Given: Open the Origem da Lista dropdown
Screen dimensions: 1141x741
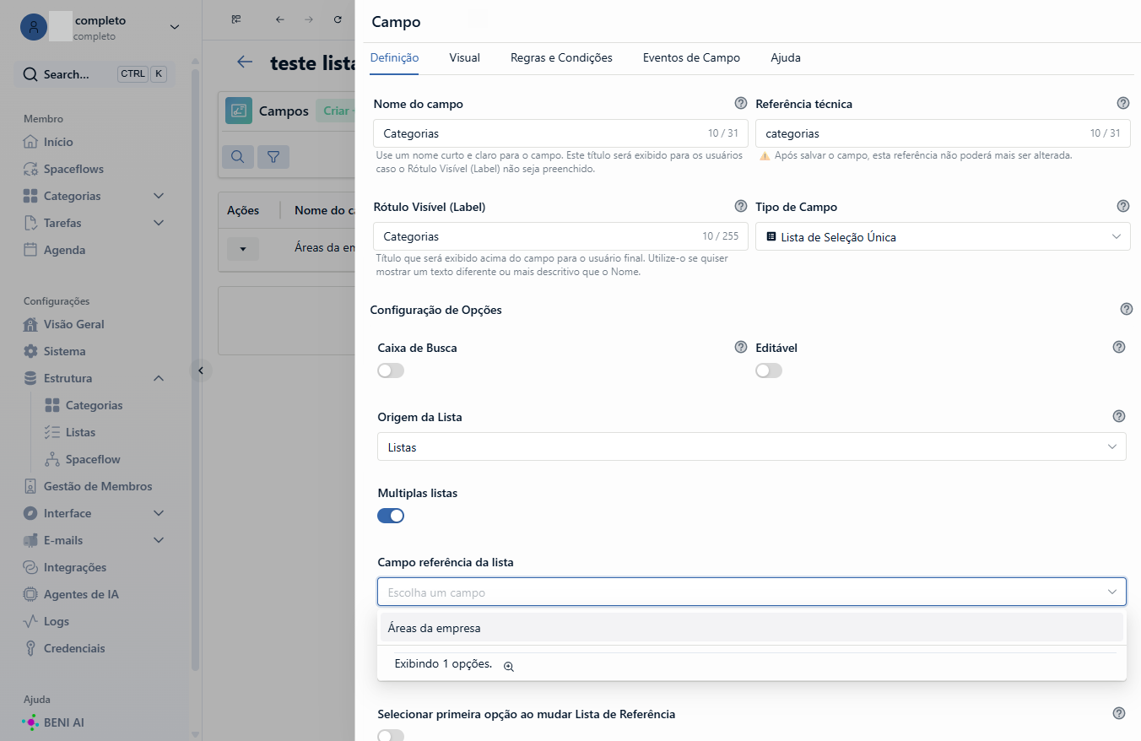Looking at the screenshot, I should (x=751, y=447).
